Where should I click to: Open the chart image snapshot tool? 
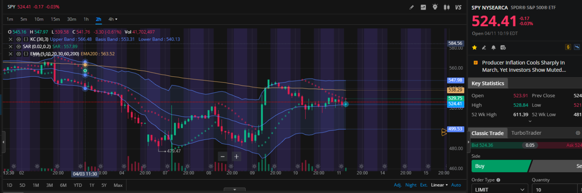point(423,7)
